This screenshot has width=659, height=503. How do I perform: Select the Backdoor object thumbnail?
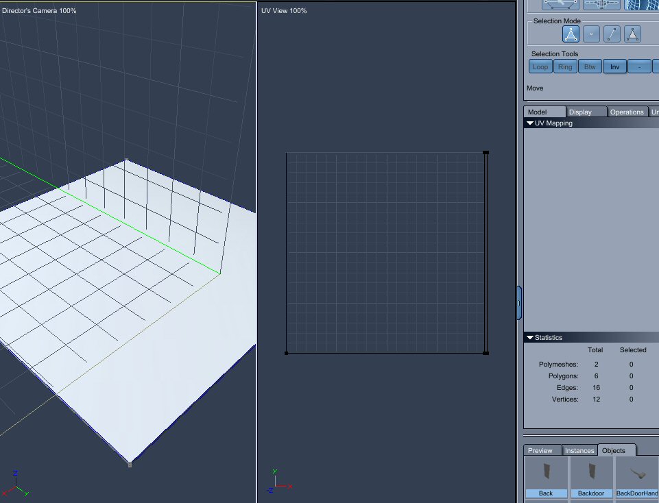[x=590, y=476]
